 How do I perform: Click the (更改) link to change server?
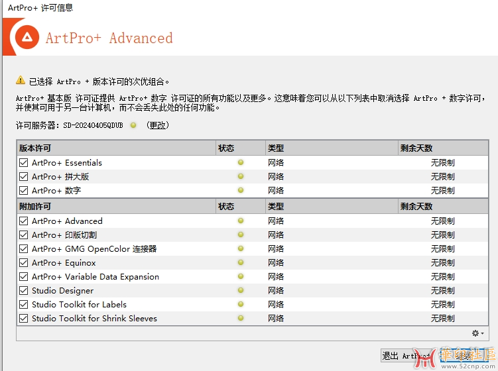(x=158, y=125)
